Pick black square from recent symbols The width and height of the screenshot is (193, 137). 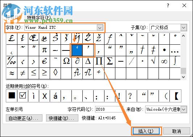[x=12, y=96]
